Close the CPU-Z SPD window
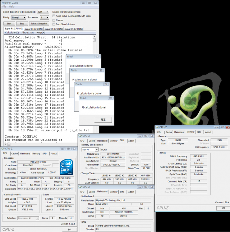Screen dimensions: 230x232 tap(152, 136)
